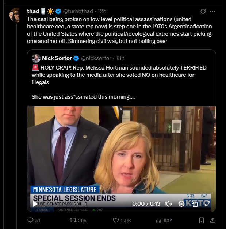Play the Minnesota Legislature video
This screenshot has width=226, height=229.
click(35, 204)
